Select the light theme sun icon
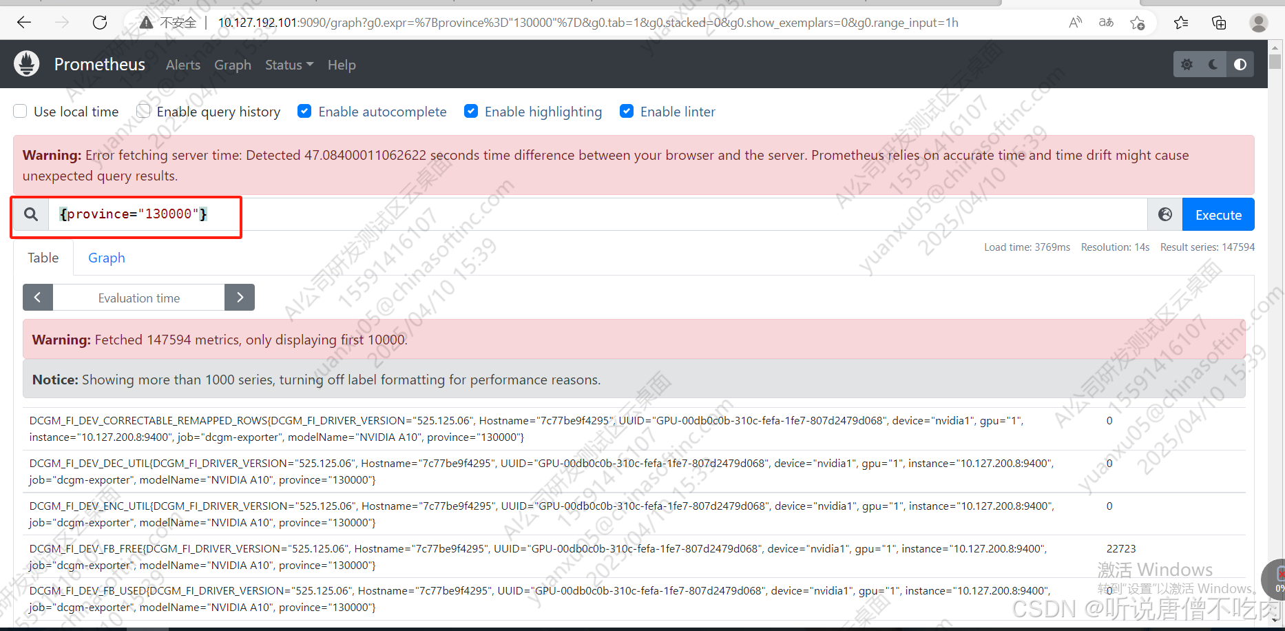 point(1187,64)
